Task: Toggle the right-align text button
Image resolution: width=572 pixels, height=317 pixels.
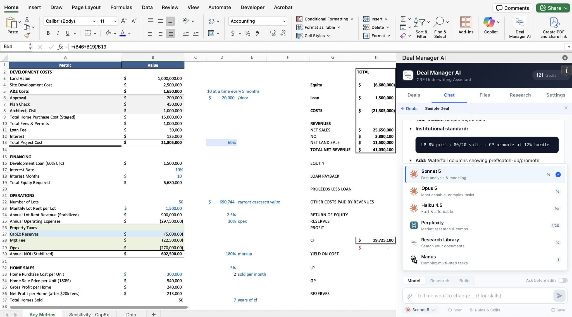Action: (170, 33)
